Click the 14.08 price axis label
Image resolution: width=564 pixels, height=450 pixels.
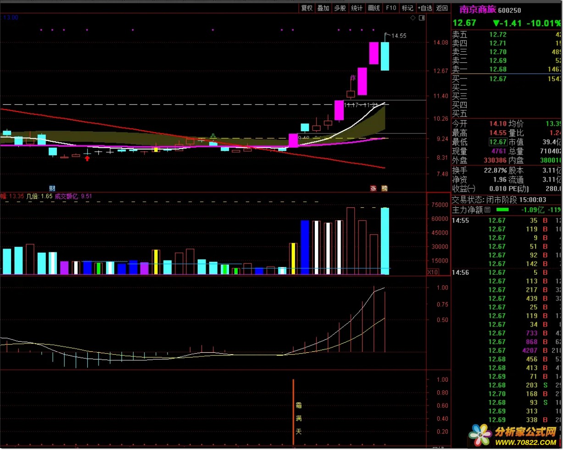tap(441, 43)
